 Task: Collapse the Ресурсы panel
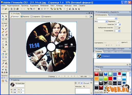(x=96, y=67)
